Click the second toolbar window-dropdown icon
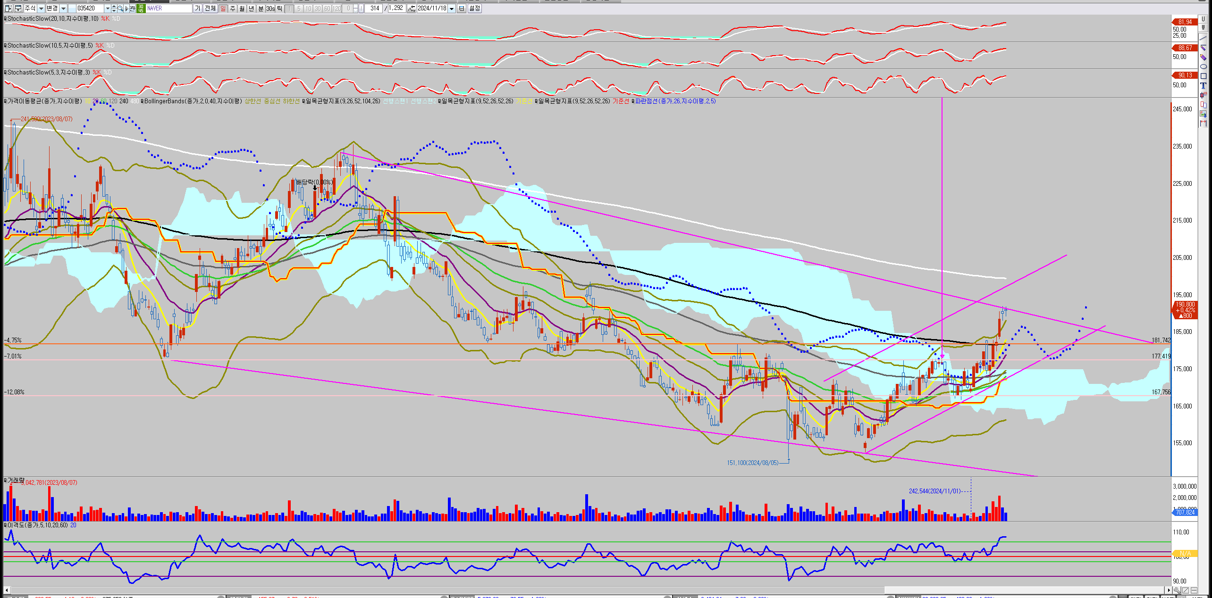The image size is (1212, 598). click(x=18, y=8)
